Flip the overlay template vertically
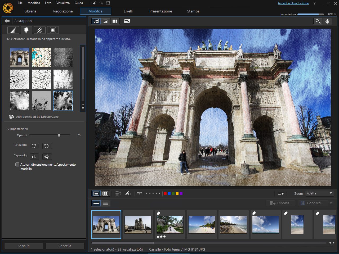This screenshot has width=339, height=254. 47,157
